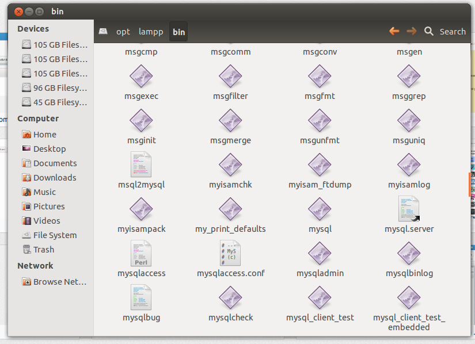Image resolution: width=475 pixels, height=344 pixels.
Task: Select the mysqlcheck executable icon
Action: [230, 298]
